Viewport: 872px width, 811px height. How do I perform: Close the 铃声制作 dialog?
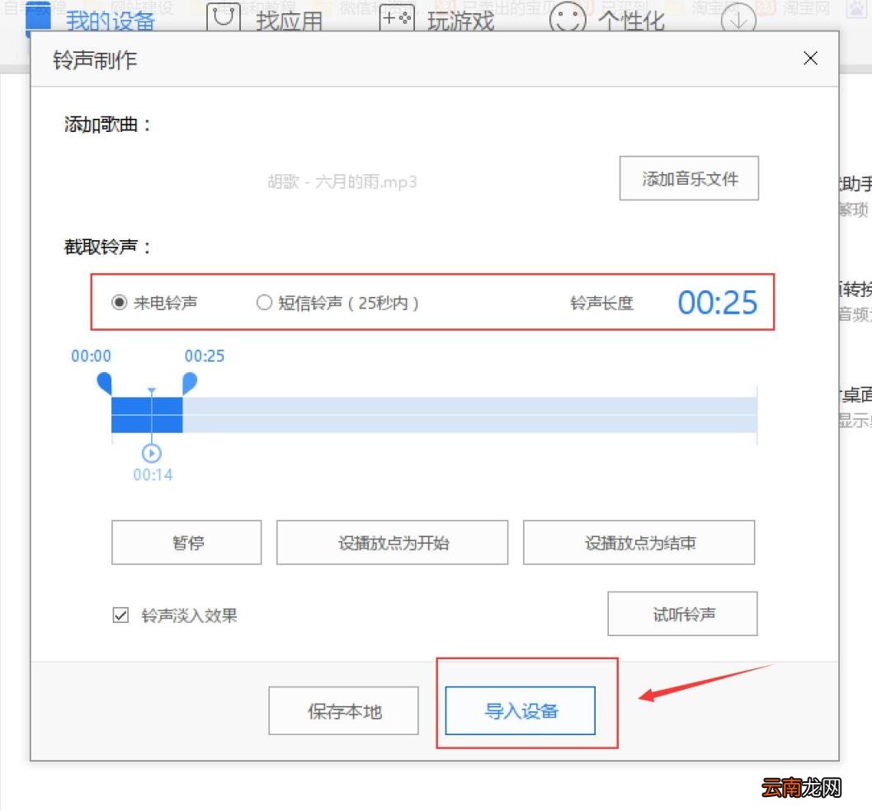point(810,58)
